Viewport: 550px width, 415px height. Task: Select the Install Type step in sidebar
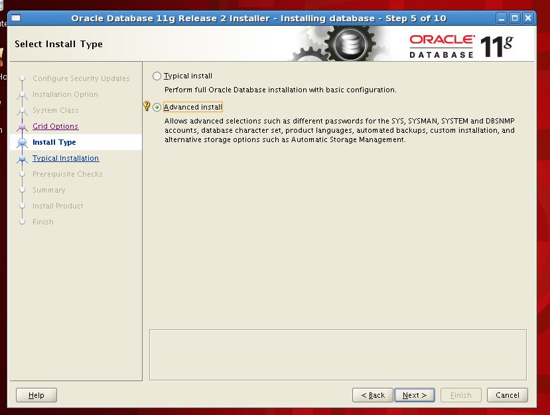coord(54,143)
